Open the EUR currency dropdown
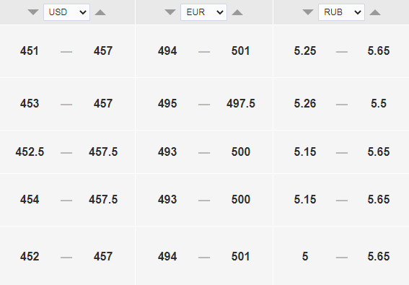Viewport: 409px width, 285px height. point(203,12)
